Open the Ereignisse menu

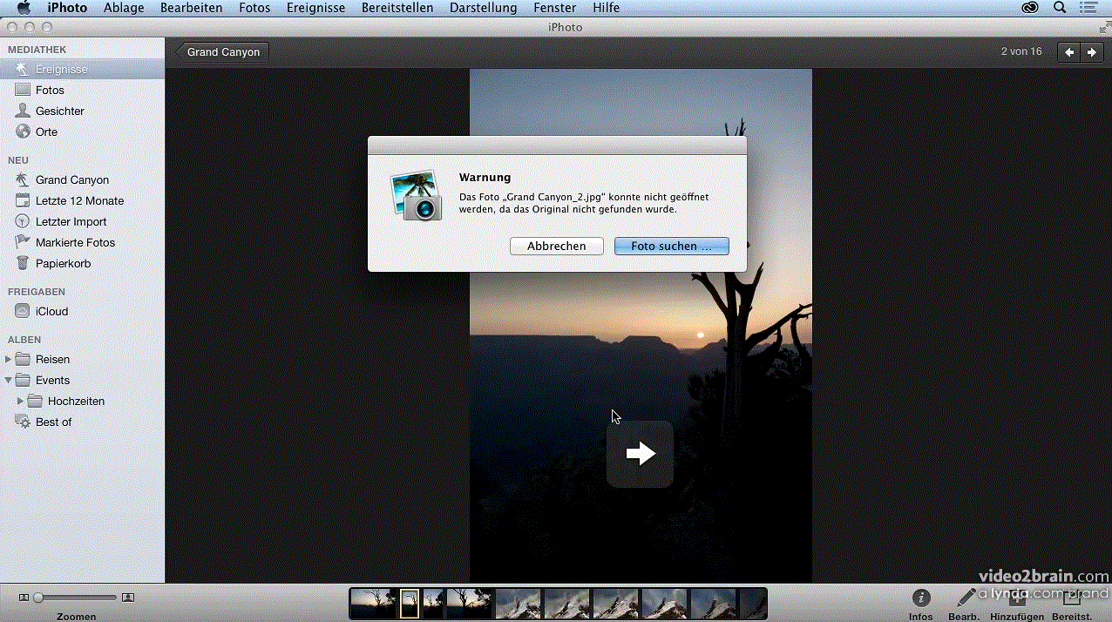315,8
